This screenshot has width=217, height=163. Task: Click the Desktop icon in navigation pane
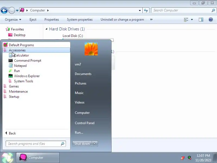10,35
